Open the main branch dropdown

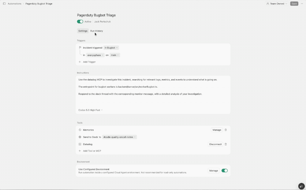(x=115, y=55)
